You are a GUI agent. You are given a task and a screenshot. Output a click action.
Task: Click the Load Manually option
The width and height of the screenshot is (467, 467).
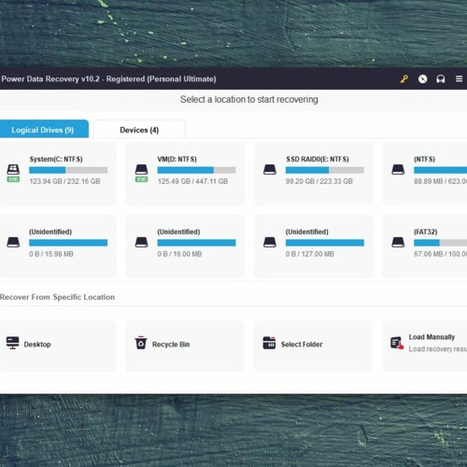coord(425,346)
